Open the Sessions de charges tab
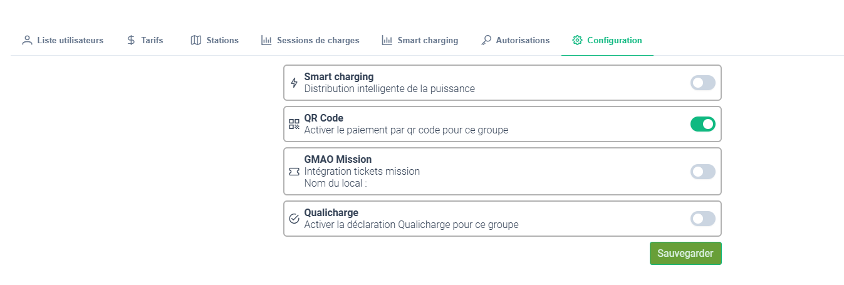Screen dimensions: 844x285 coord(318,40)
